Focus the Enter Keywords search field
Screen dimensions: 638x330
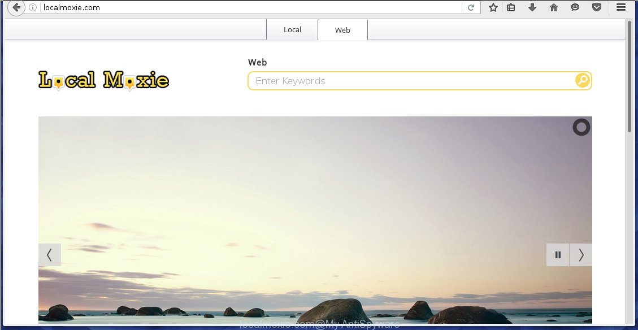click(x=411, y=81)
